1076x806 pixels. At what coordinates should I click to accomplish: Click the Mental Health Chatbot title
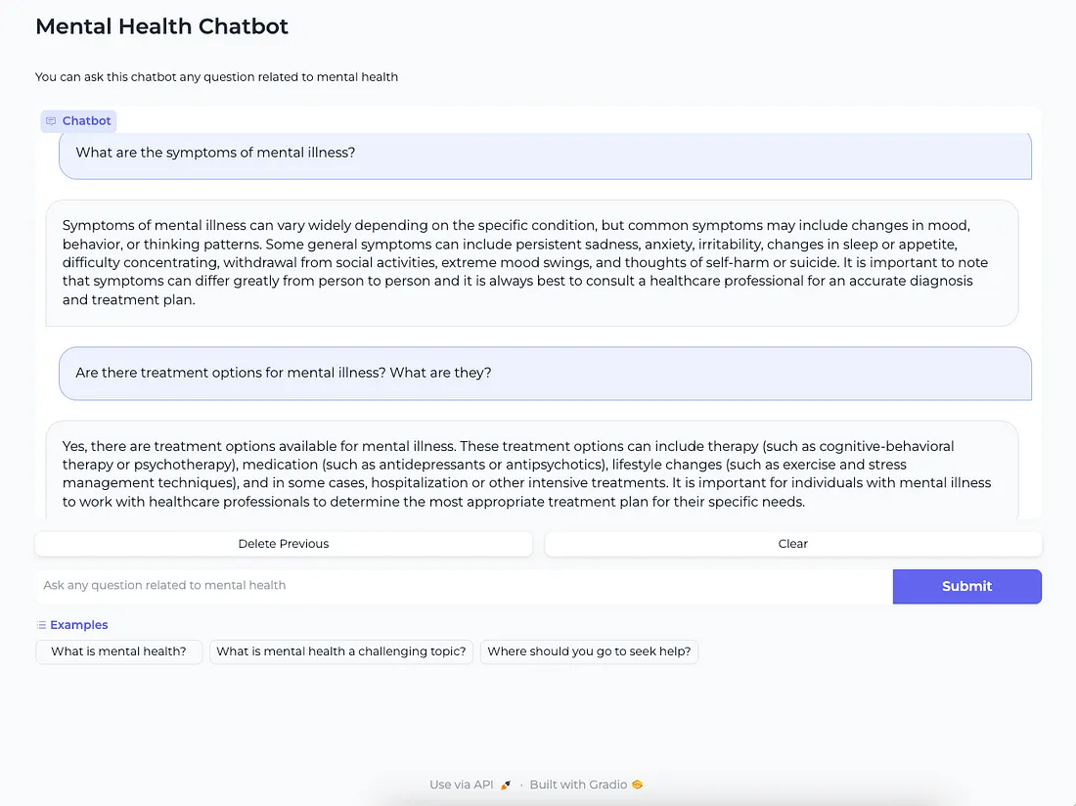tap(162, 26)
